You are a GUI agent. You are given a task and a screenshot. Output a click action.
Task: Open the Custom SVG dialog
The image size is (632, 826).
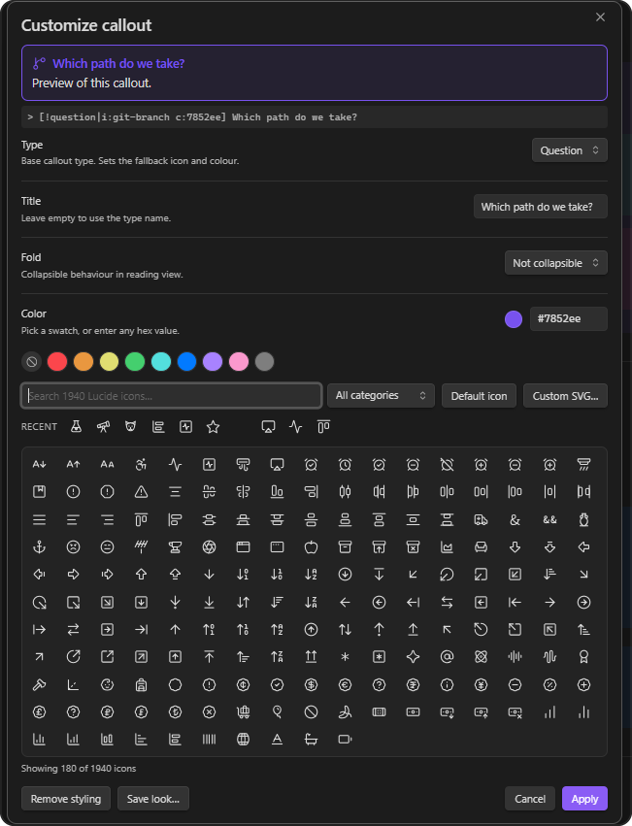tap(565, 396)
